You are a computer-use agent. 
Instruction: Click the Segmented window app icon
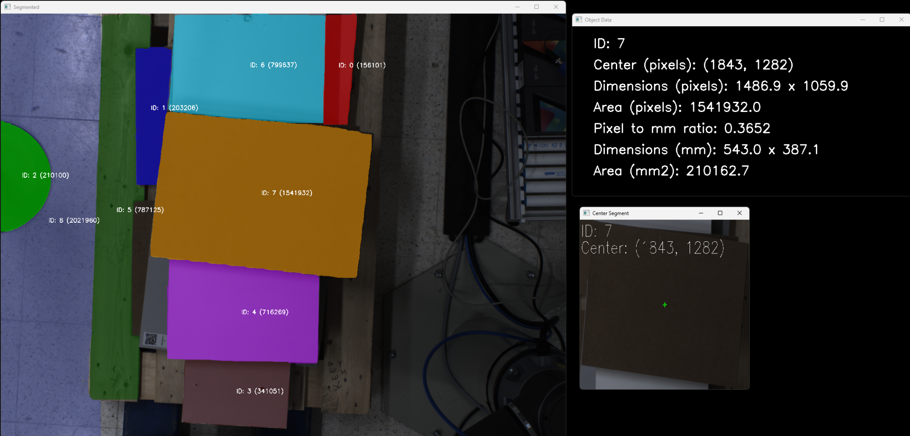pos(7,7)
